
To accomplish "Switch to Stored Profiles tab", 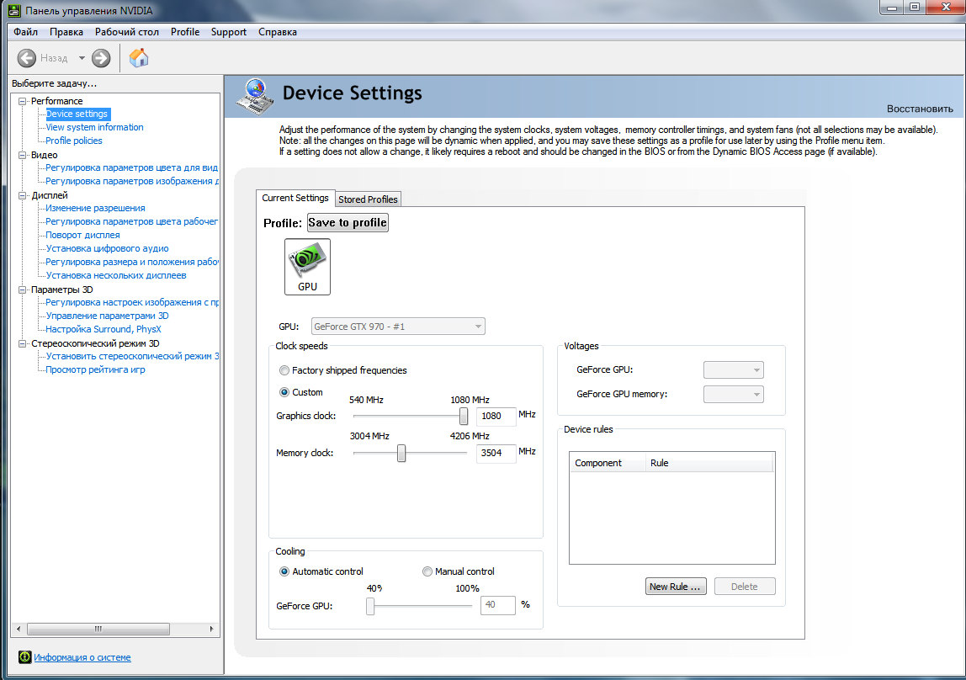I will click(x=368, y=199).
